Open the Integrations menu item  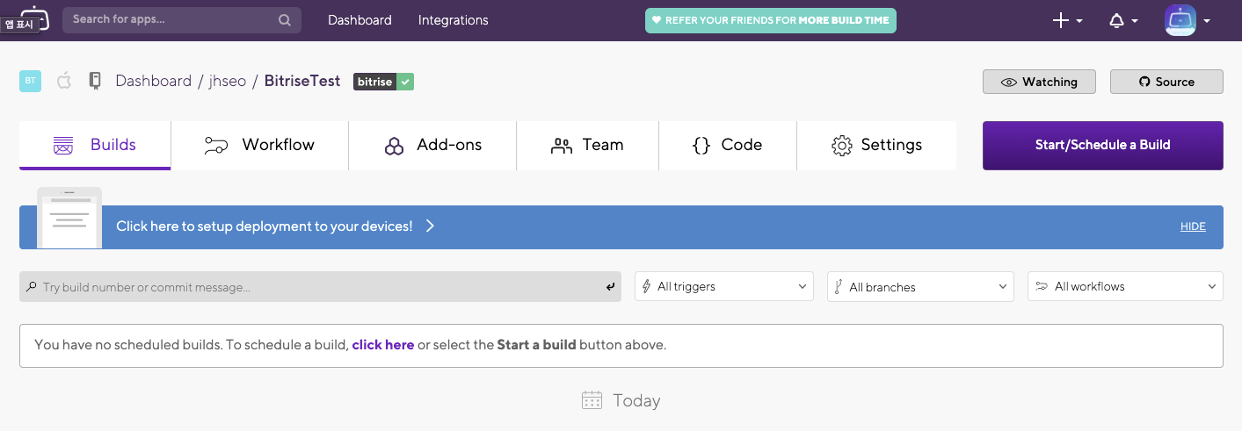tap(453, 20)
